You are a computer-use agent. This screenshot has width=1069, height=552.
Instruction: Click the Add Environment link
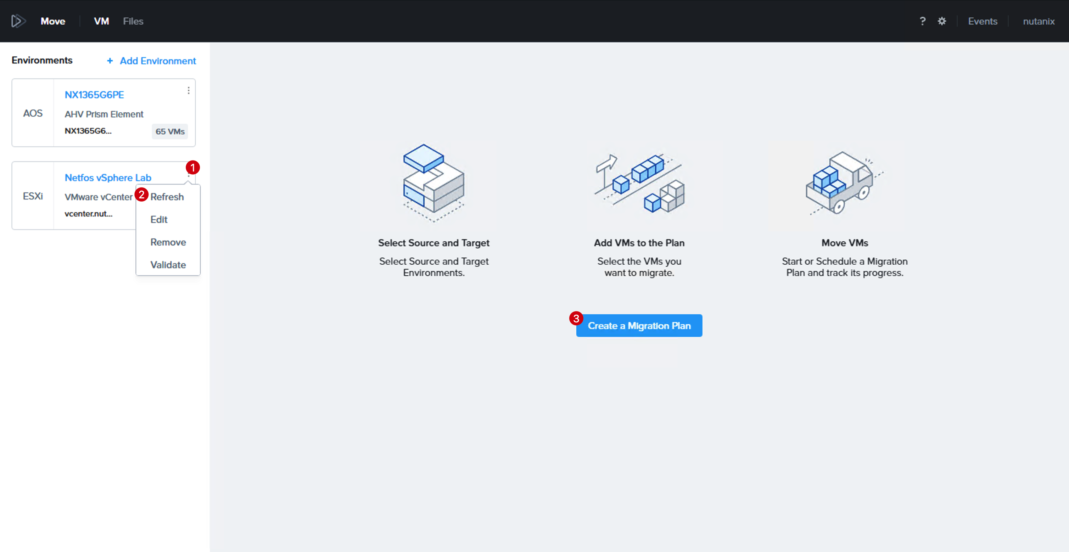[158, 61]
